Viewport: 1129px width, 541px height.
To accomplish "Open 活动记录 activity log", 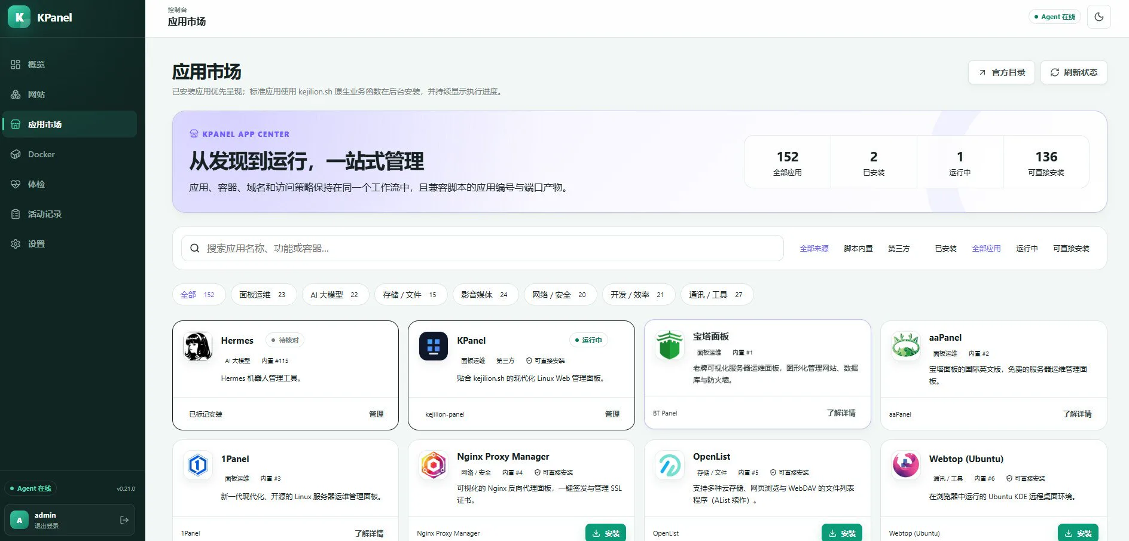I will pyautogui.click(x=69, y=214).
